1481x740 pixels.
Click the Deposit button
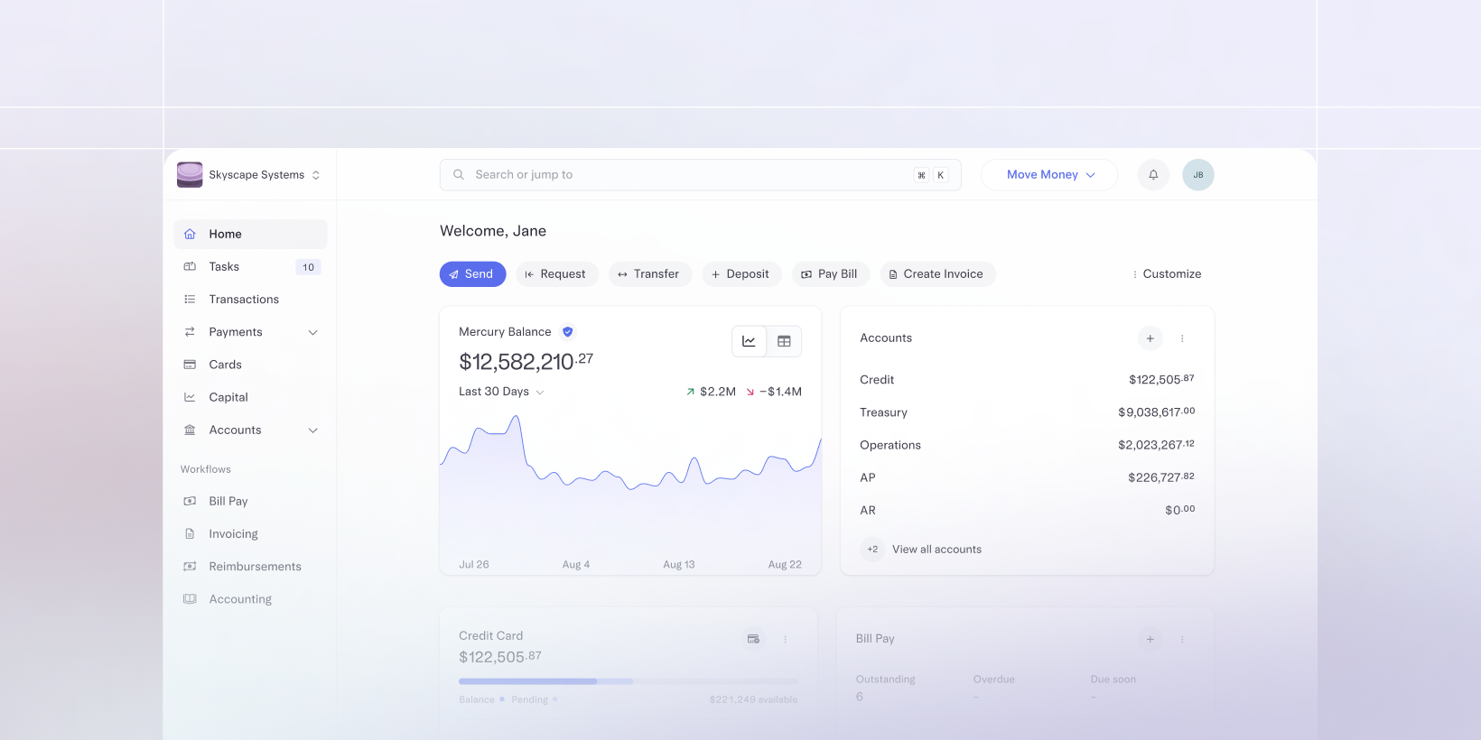pos(741,274)
